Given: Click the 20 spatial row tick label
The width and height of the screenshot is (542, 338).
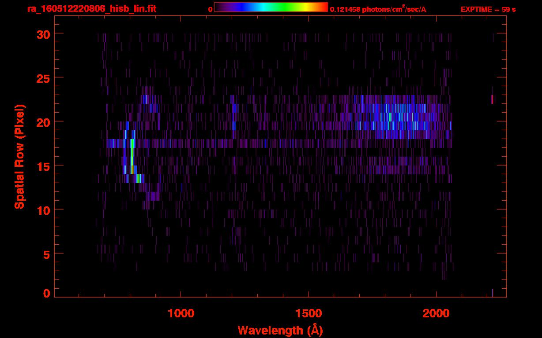Looking at the screenshot, I should (x=43, y=122).
